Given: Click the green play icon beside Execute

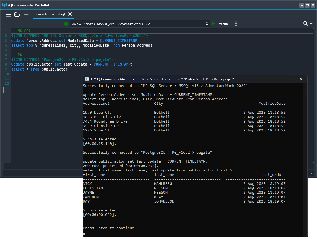Looking at the screenshot, I should pyautogui.click(x=213, y=24).
